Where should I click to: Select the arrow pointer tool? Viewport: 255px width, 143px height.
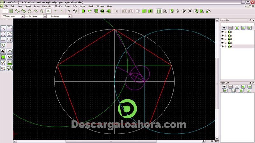click(x=117, y=11)
